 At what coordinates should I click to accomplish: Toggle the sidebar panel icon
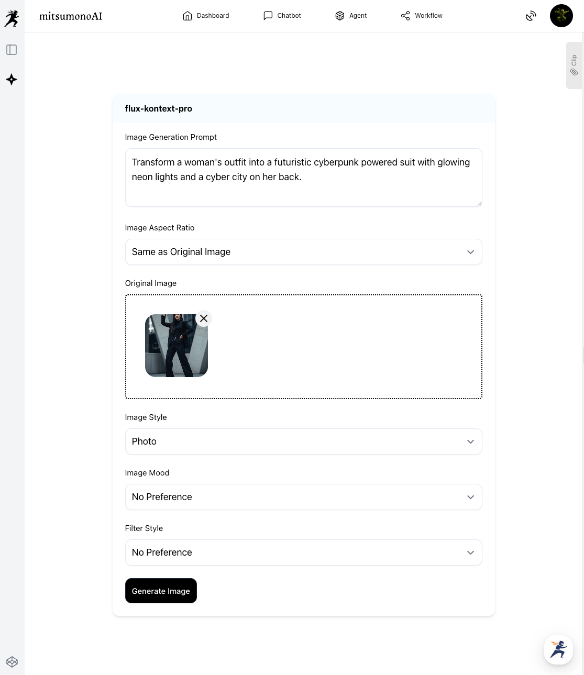click(12, 50)
